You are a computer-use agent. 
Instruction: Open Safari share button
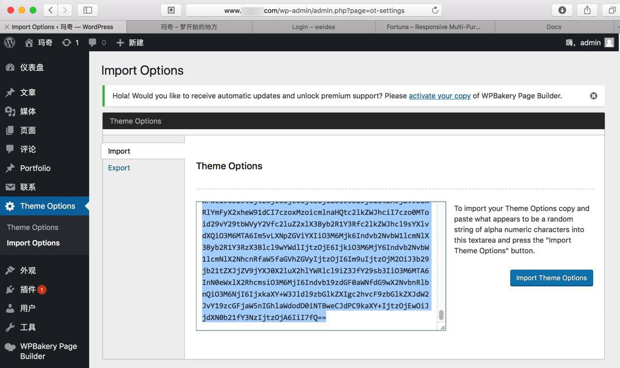(x=587, y=10)
